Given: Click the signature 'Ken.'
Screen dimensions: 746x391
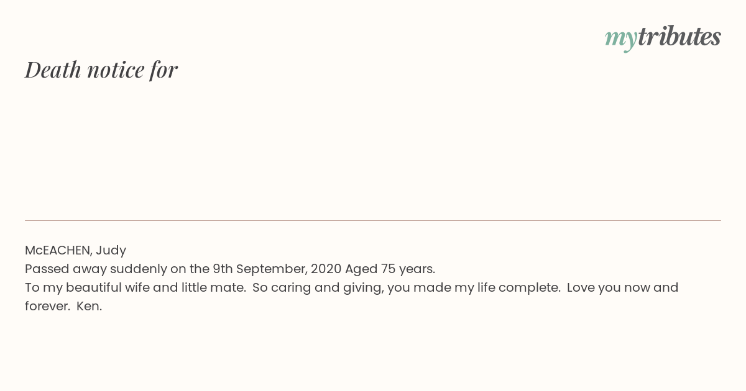Looking at the screenshot, I should point(89,306).
